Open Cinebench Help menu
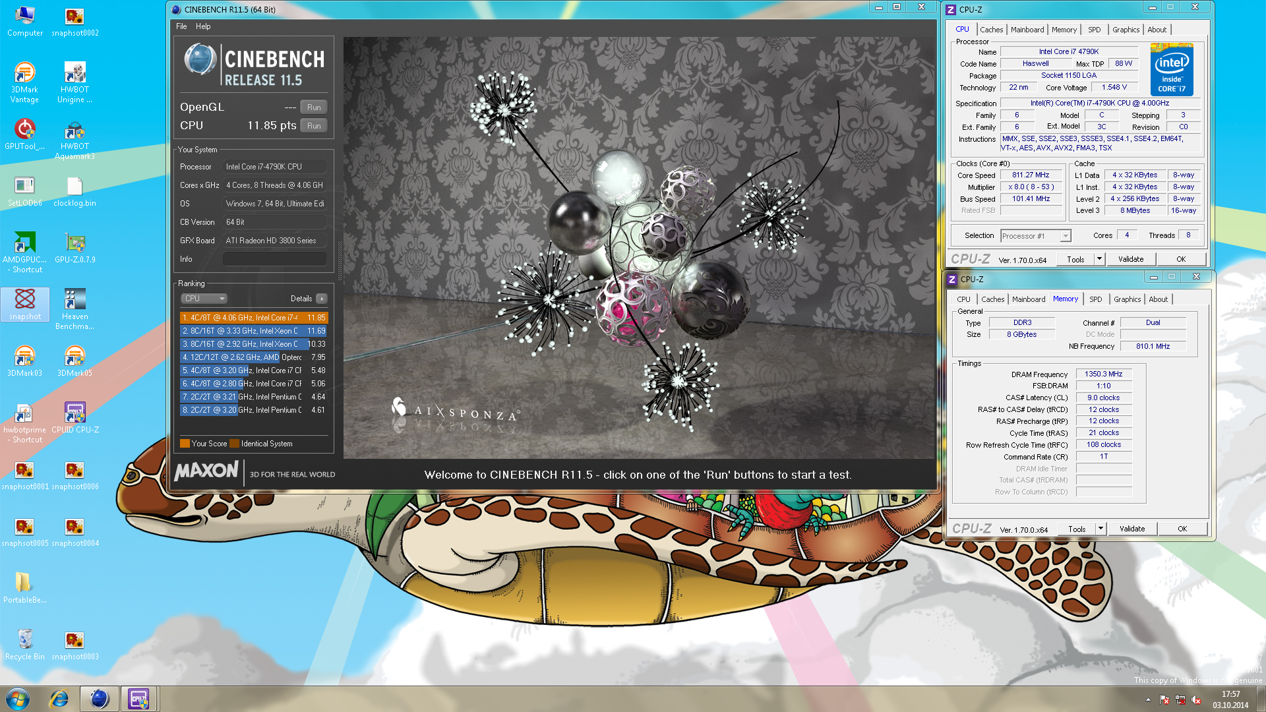The width and height of the screenshot is (1266, 712). (x=203, y=26)
